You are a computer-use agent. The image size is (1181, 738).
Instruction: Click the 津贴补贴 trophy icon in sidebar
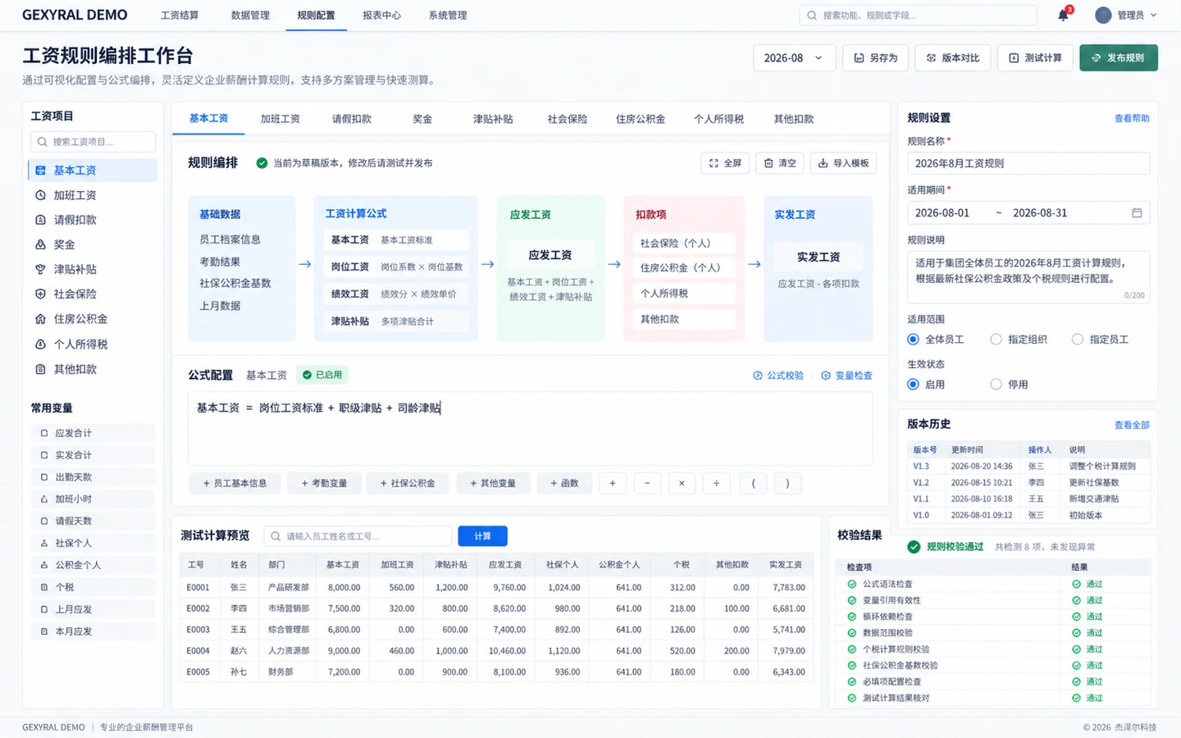tap(40, 269)
